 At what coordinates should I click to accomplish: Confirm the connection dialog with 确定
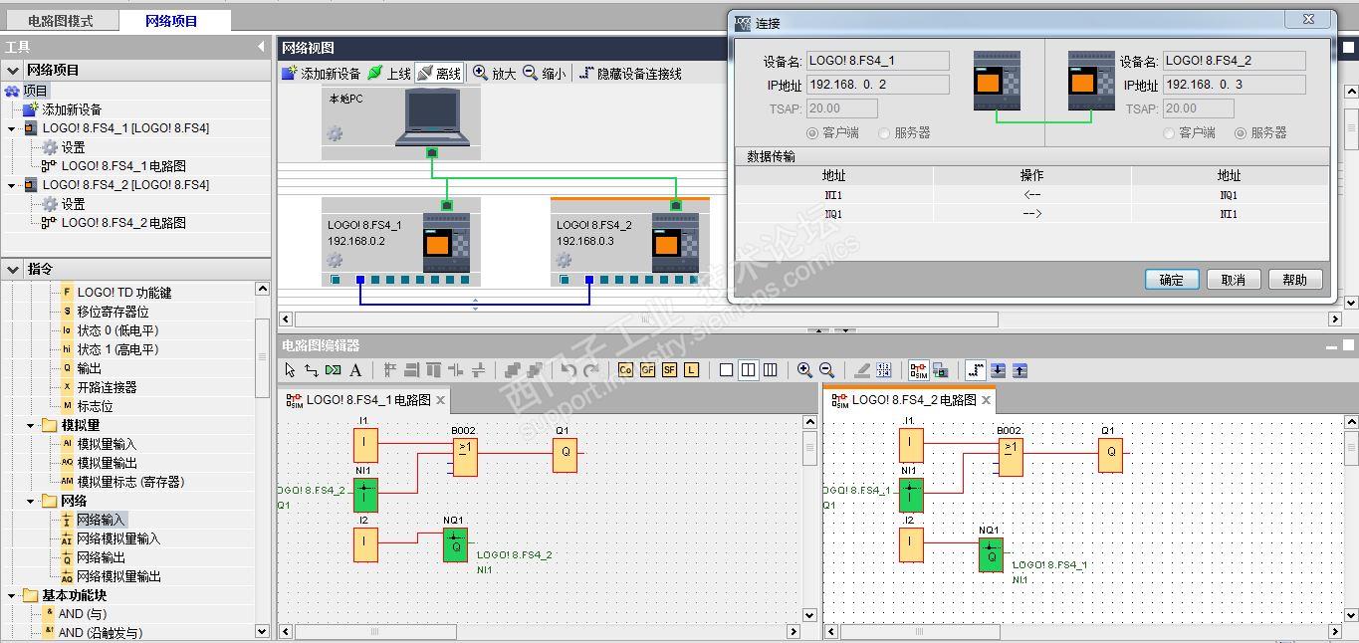1172,280
